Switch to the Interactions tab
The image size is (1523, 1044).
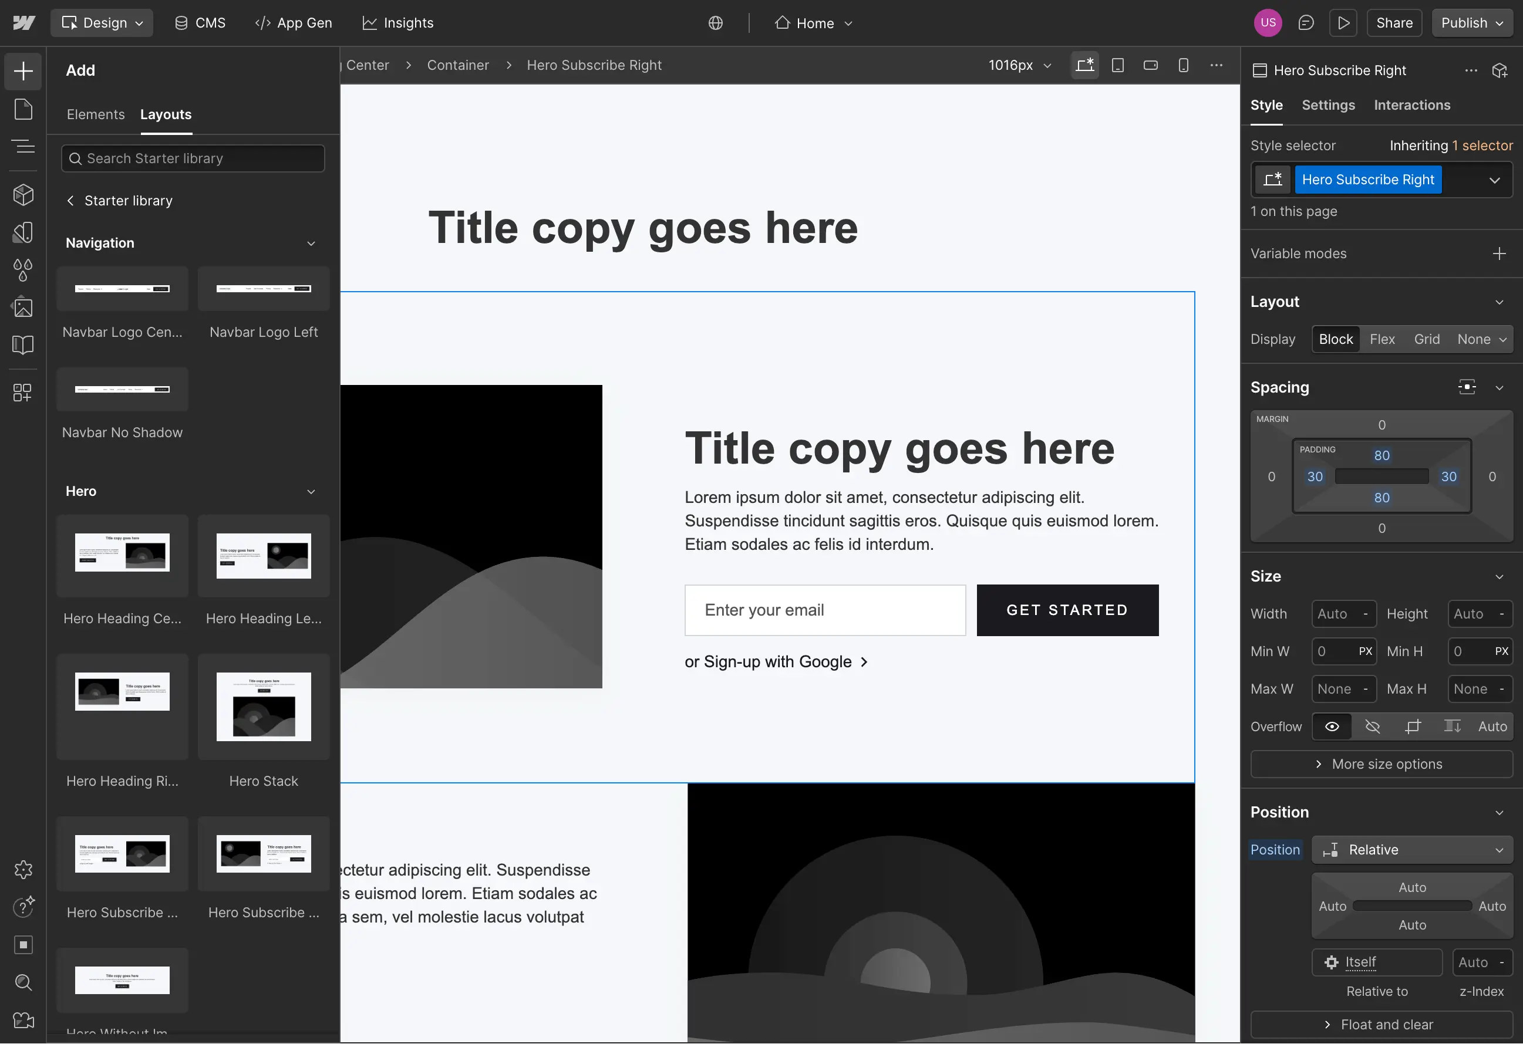pyautogui.click(x=1412, y=105)
